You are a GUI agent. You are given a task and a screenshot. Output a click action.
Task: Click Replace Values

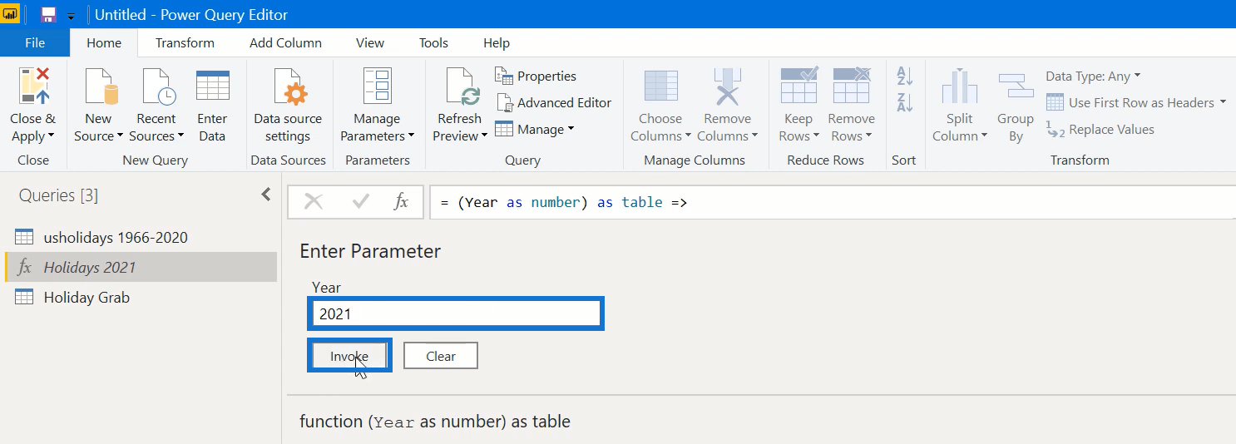point(1100,129)
